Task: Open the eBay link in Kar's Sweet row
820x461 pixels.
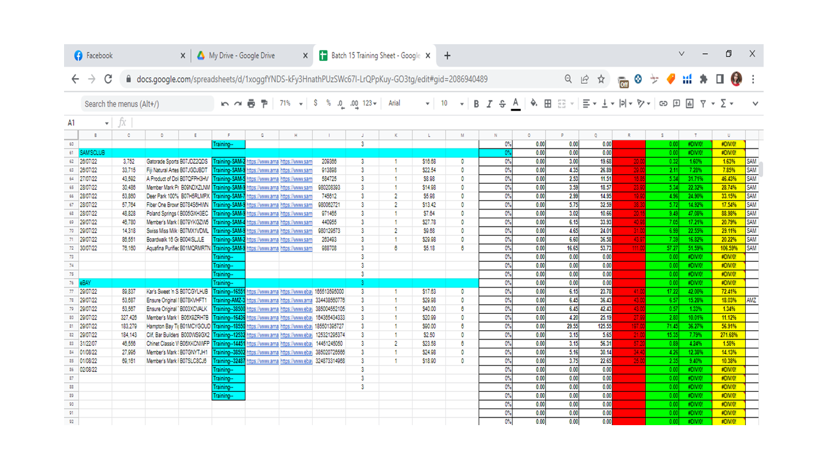Action: [296, 291]
